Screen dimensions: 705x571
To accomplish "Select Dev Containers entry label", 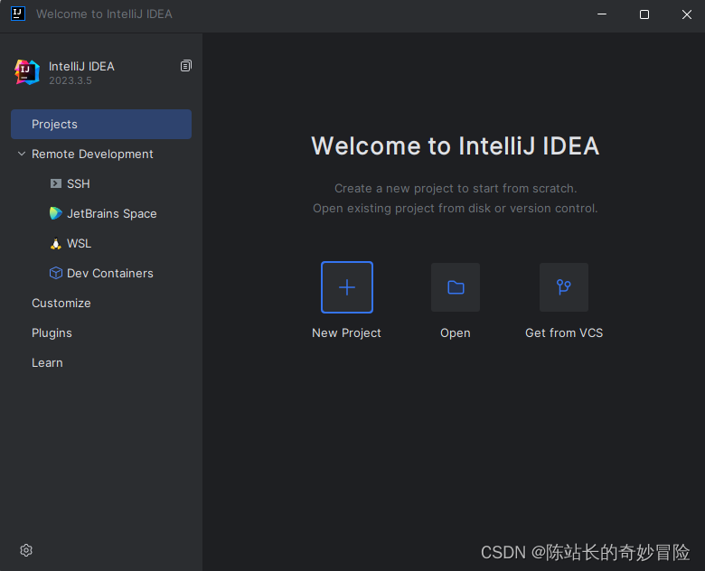I will pos(109,273).
